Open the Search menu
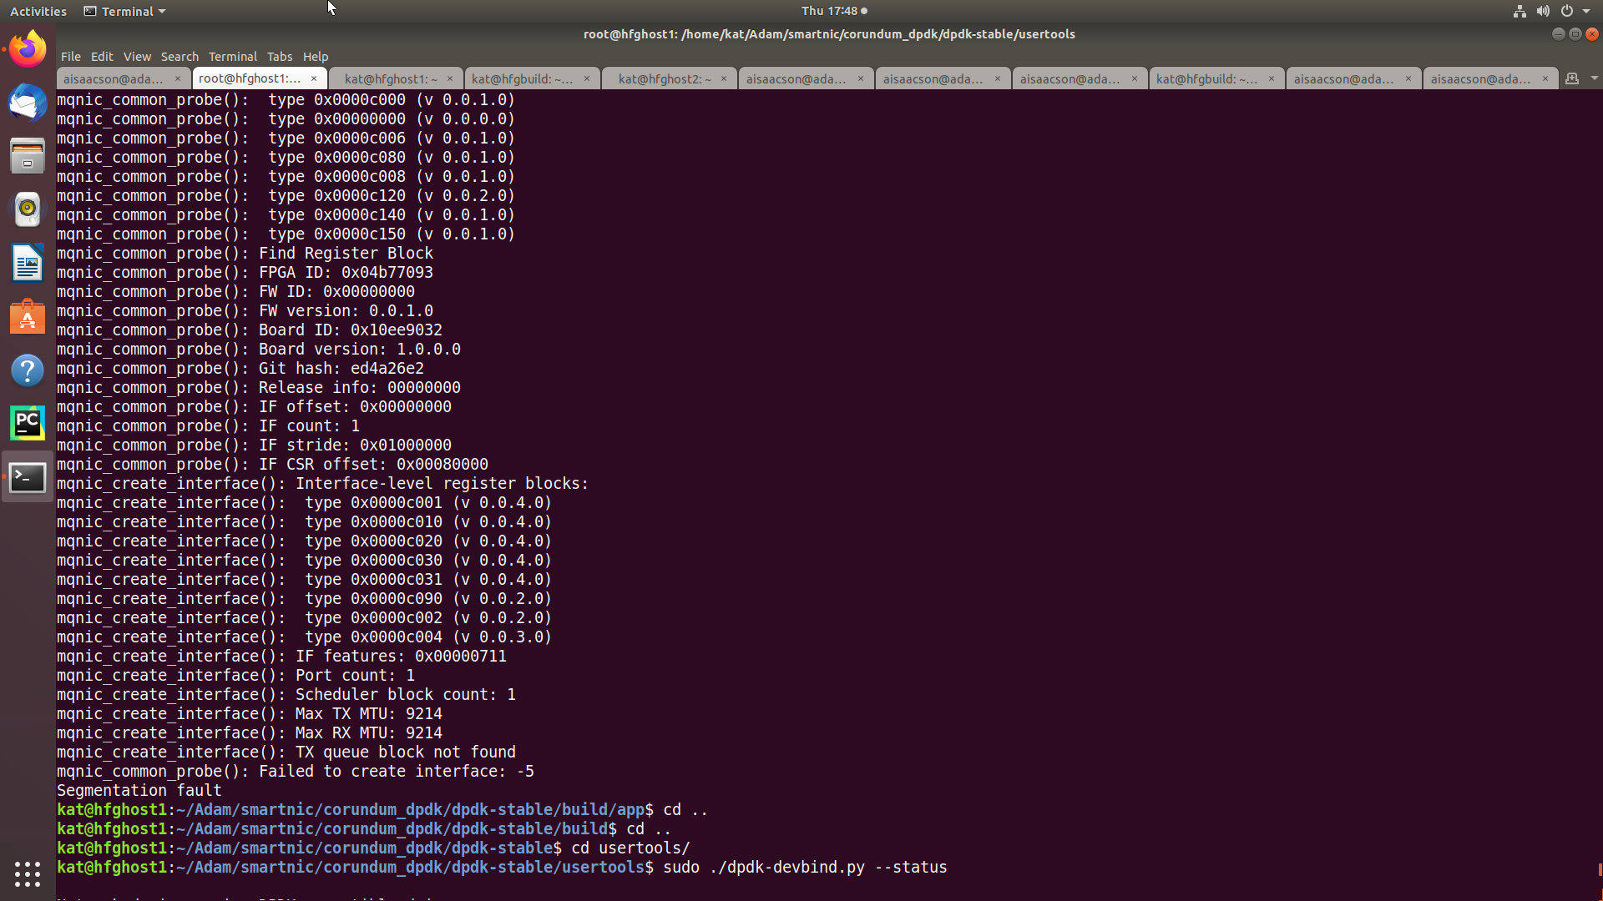This screenshot has width=1603, height=901. coord(180,57)
